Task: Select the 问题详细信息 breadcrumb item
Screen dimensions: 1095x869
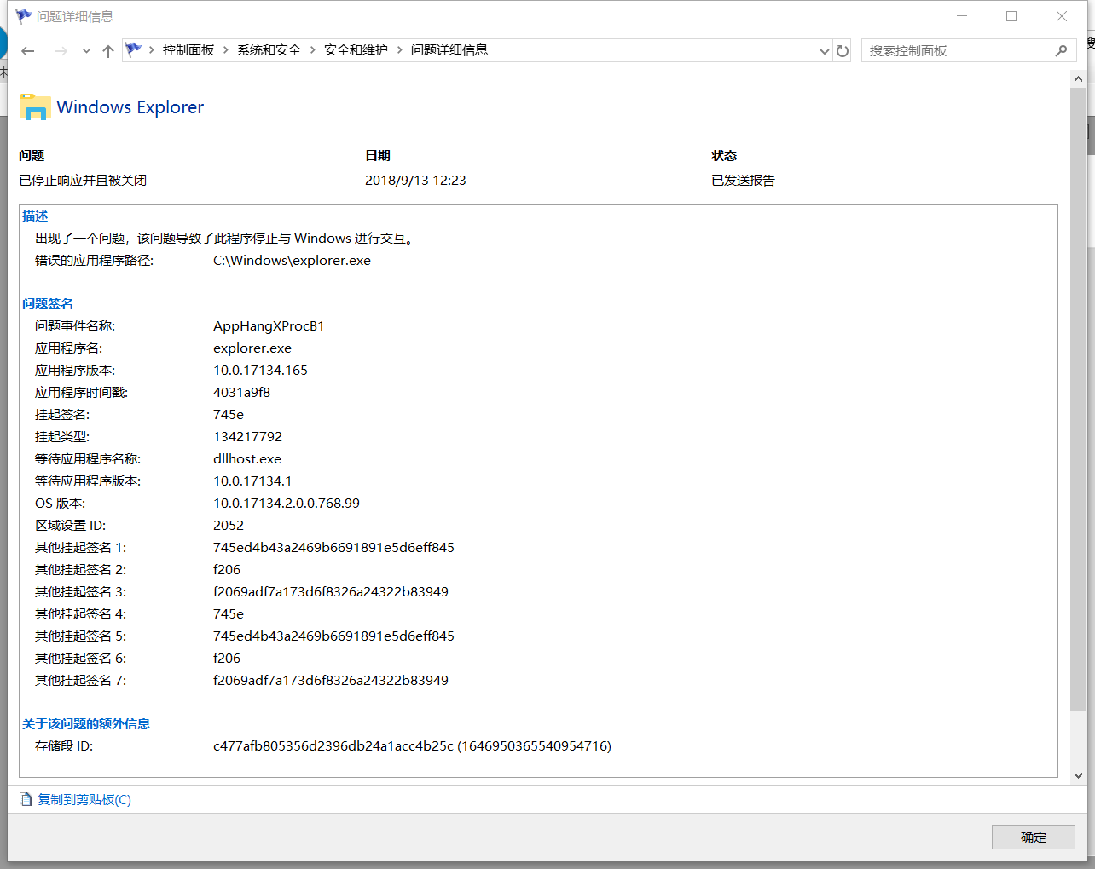Action: click(449, 49)
